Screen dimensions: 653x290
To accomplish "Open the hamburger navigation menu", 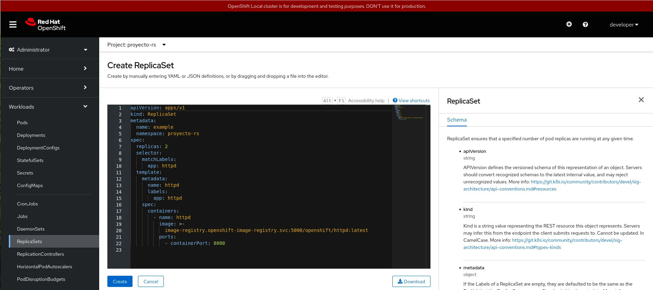I will click(x=13, y=24).
